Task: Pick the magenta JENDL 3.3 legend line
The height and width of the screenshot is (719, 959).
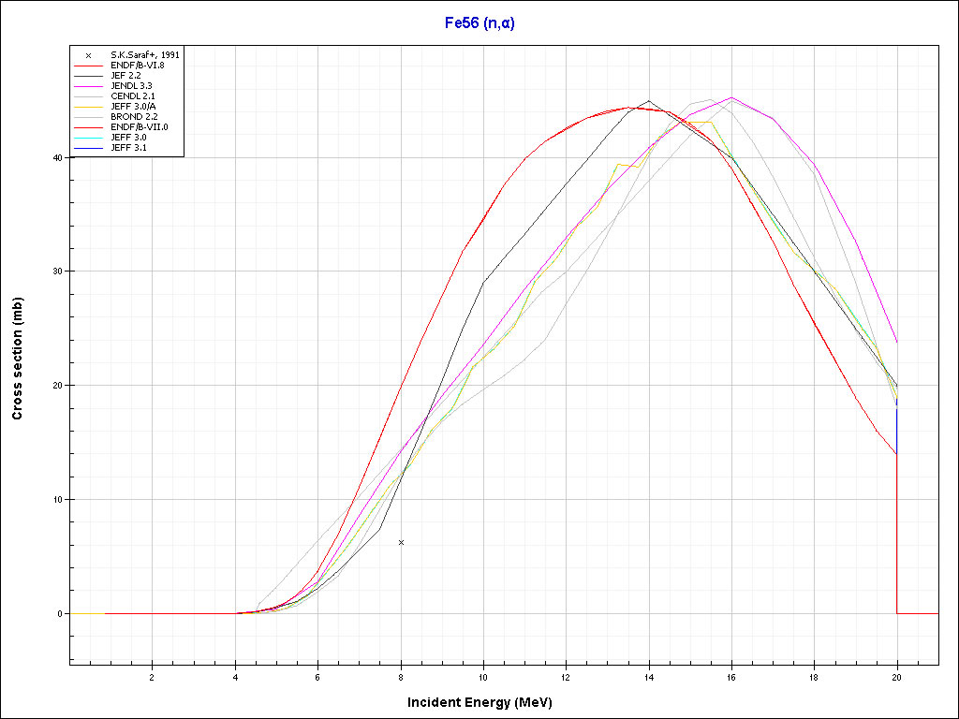Action: tap(88, 86)
